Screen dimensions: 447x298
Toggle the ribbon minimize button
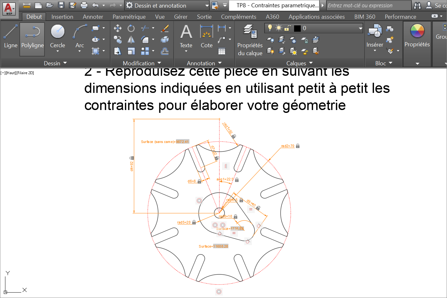tap(435, 16)
